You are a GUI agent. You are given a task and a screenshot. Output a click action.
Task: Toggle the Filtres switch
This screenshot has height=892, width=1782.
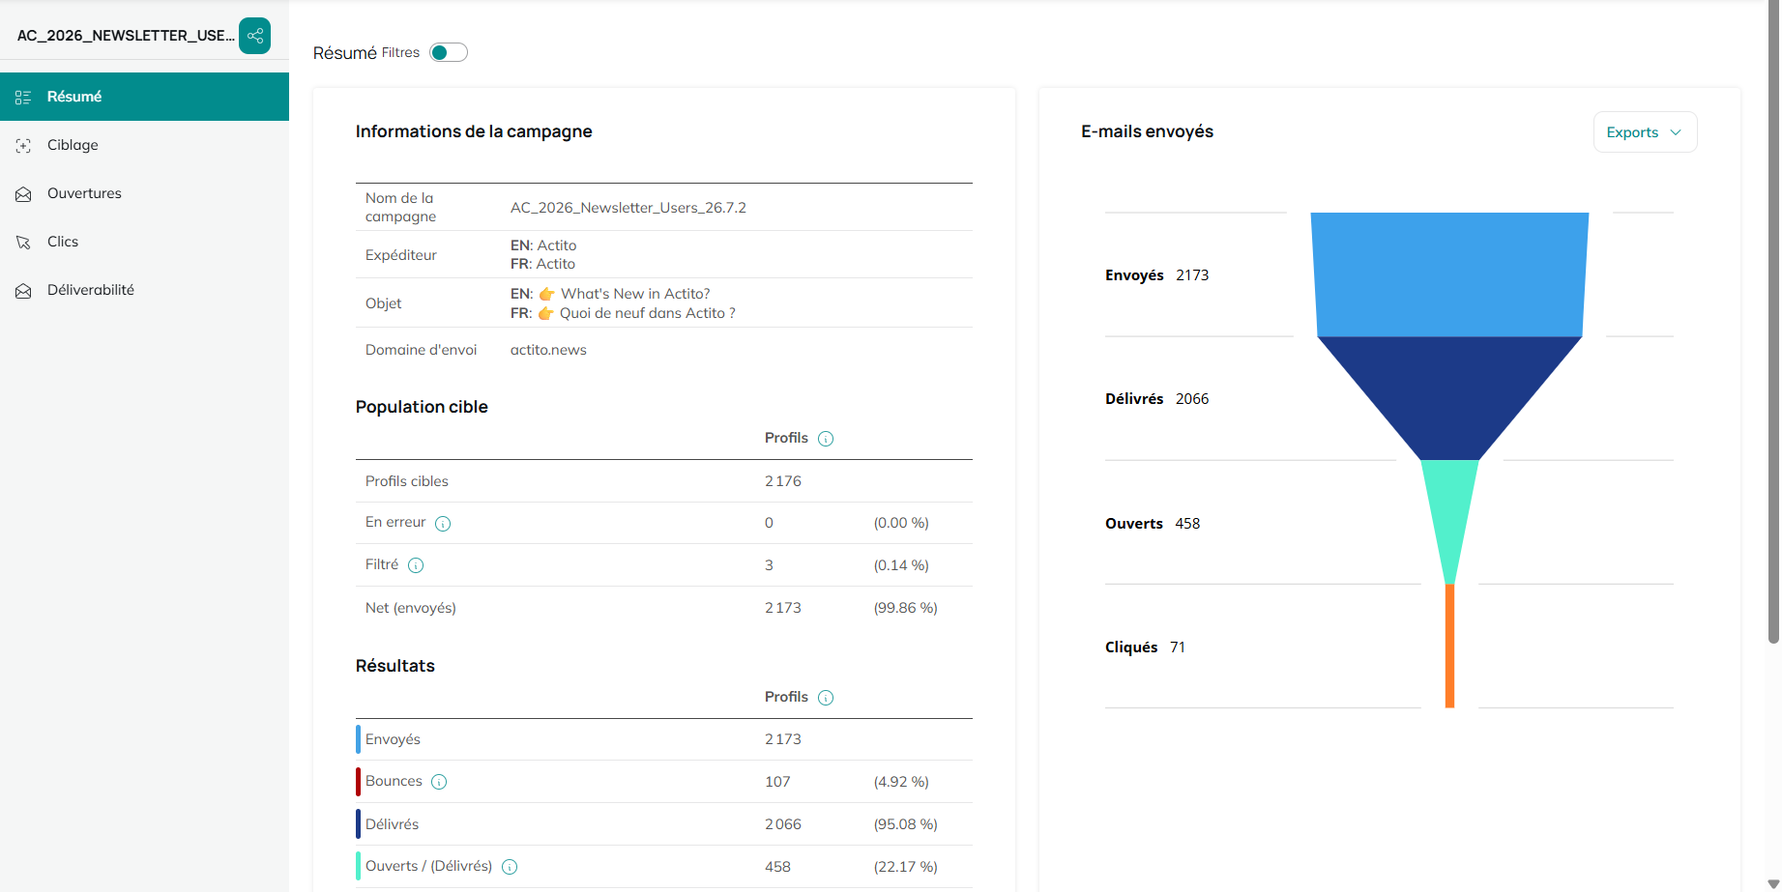[449, 52]
